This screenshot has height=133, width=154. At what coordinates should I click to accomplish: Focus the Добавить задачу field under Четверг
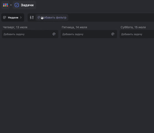(30, 34)
